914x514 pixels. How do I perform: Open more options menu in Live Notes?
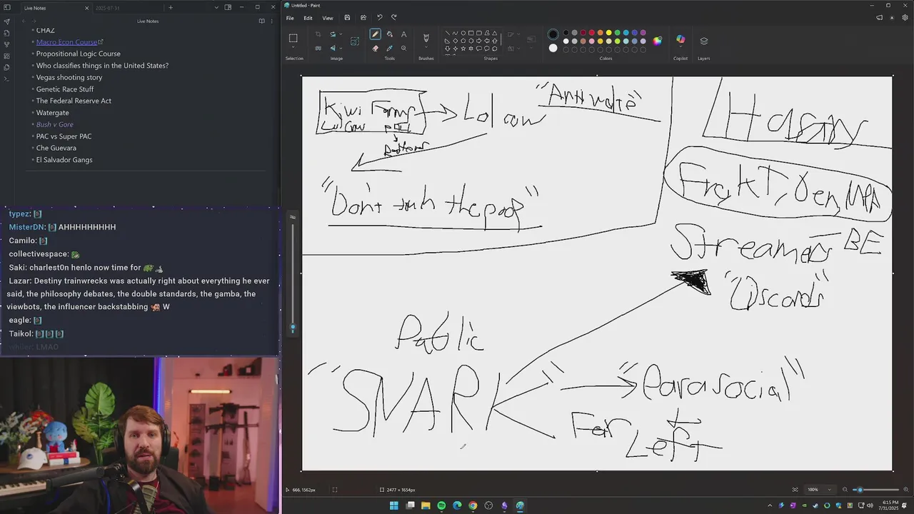[x=271, y=21]
